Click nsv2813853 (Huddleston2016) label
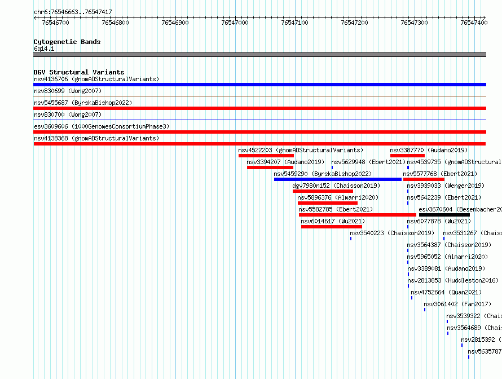 [453, 280]
